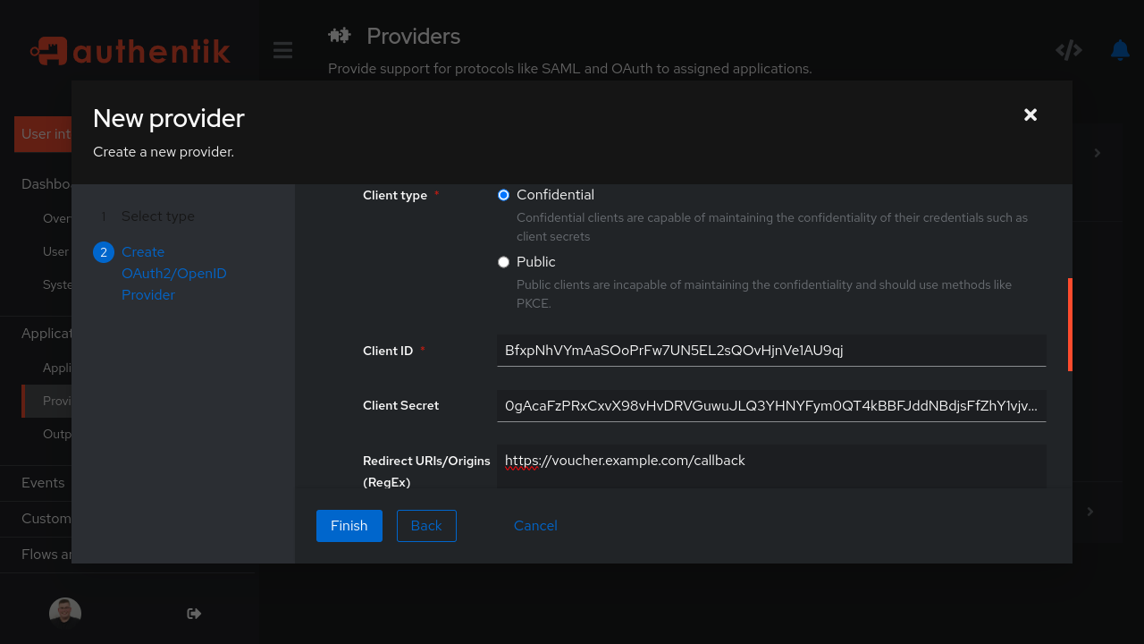The width and height of the screenshot is (1144, 644).
Task: Collapse the sidebar with the hamburger icon
Action: pos(282,50)
